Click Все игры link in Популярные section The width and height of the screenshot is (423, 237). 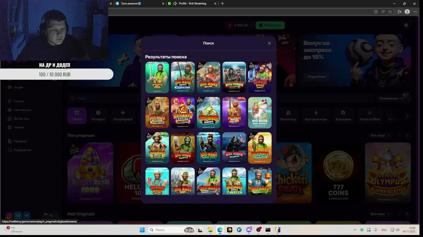click(x=380, y=135)
